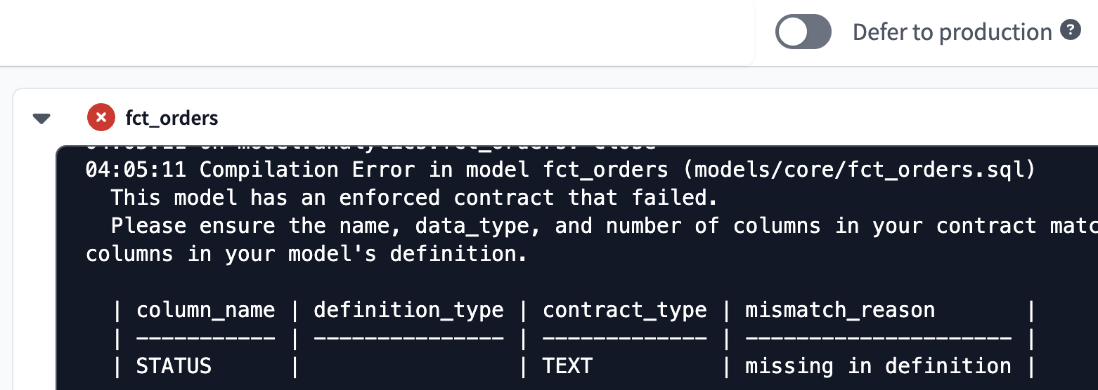This screenshot has width=1098, height=390.
Task: Click the TEXT contract type value
Action: (x=567, y=366)
